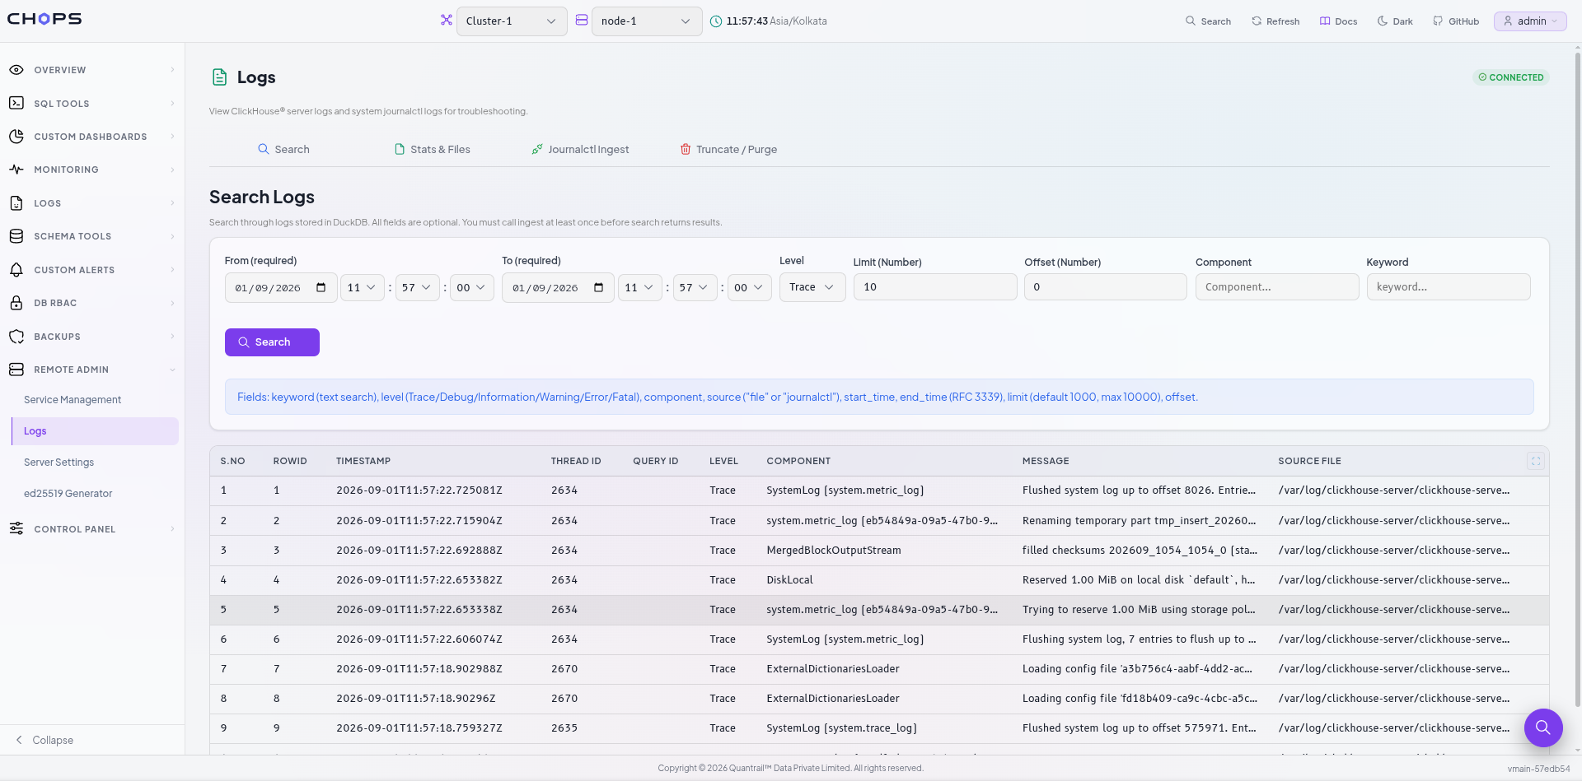Switch to the Journalctl Ingest tab
Viewport: 1582px width, 781px height.
point(580,150)
